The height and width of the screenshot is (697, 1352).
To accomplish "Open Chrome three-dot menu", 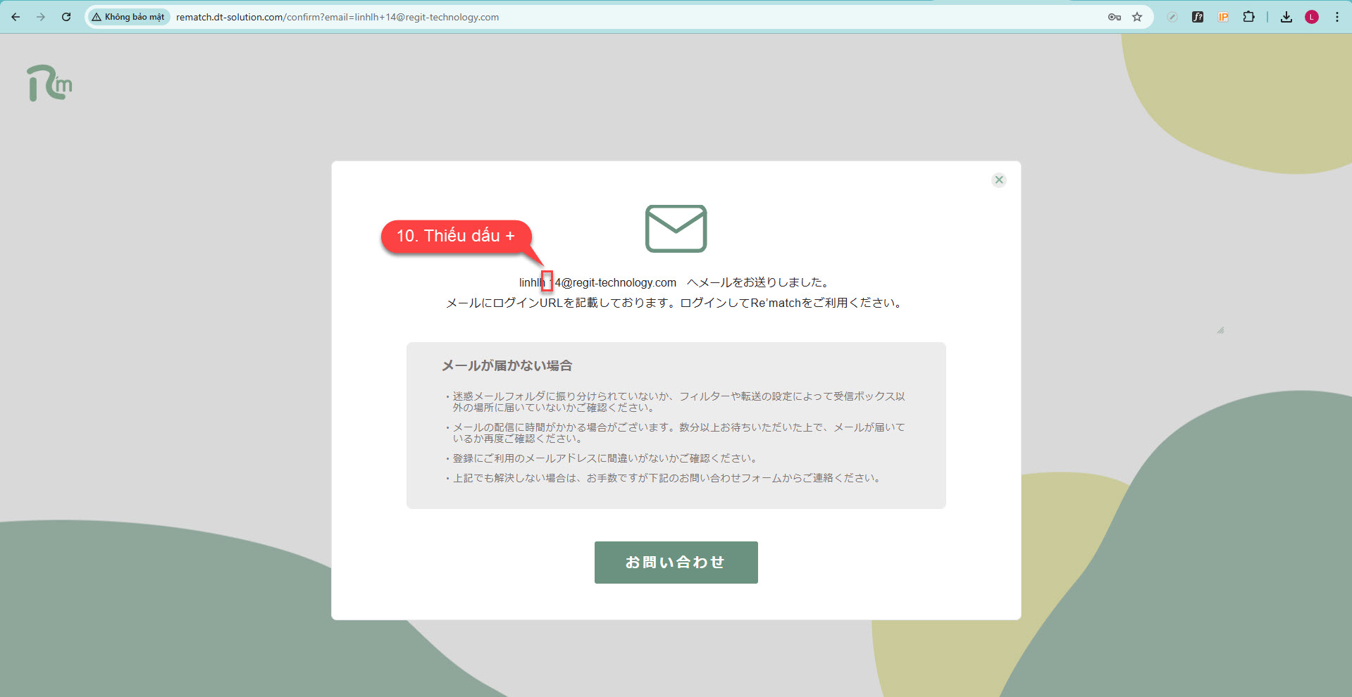I will tap(1337, 17).
